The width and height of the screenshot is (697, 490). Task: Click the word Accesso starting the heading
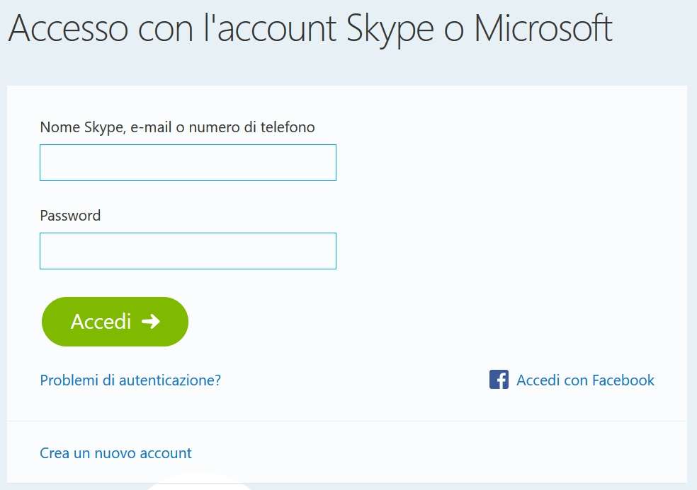(x=69, y=28)
